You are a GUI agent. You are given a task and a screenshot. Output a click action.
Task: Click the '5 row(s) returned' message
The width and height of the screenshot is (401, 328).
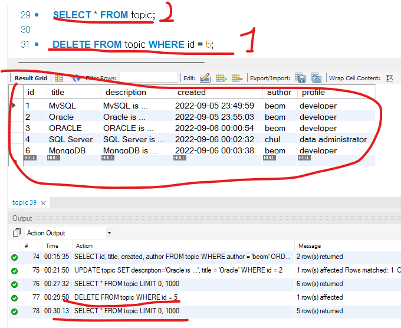pos(320,311)
